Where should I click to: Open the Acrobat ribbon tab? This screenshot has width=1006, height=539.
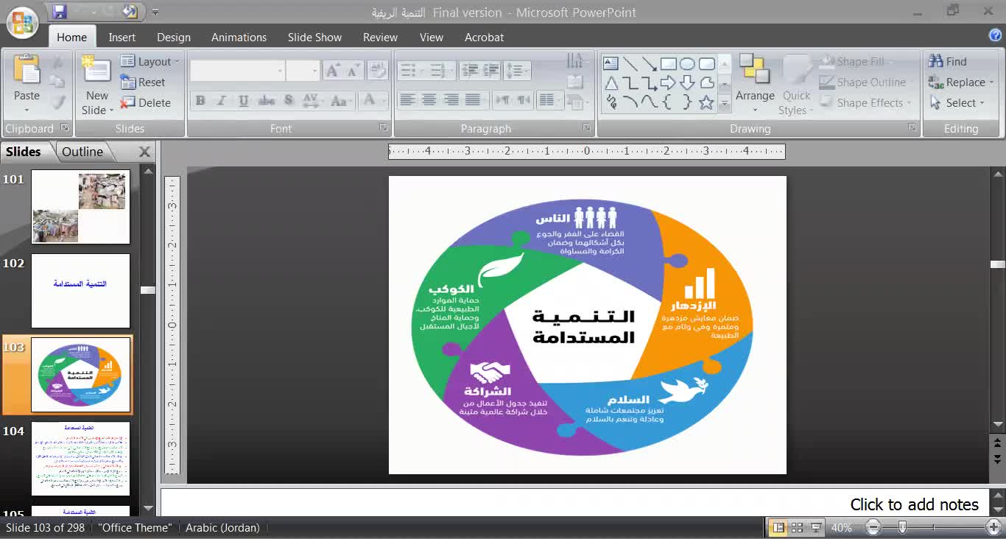click(484, 37)
